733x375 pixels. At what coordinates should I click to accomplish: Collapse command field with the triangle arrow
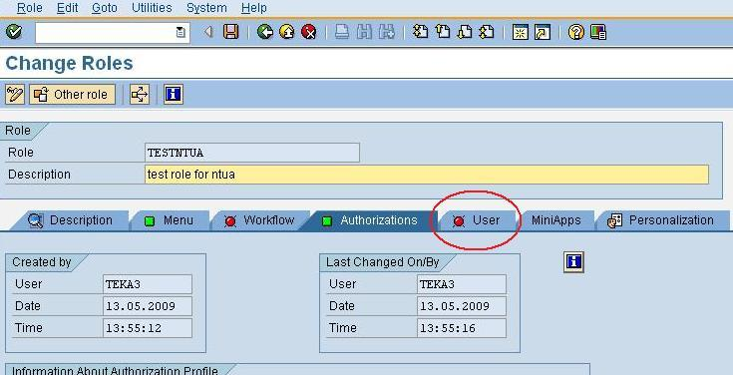click(x=208, y=32)
